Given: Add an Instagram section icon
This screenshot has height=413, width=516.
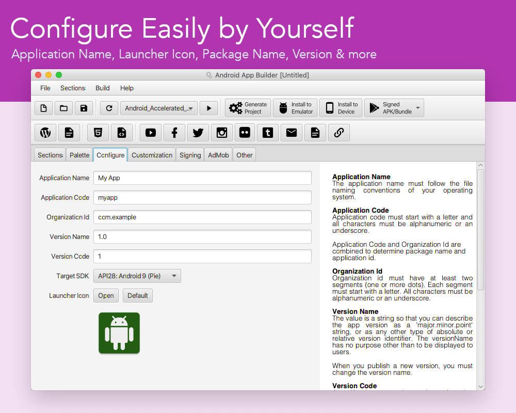Looking at the screenshot, I should 222,133.
